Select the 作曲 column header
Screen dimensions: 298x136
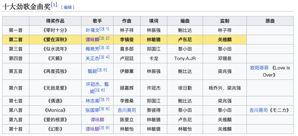click(x=127, y=21)
